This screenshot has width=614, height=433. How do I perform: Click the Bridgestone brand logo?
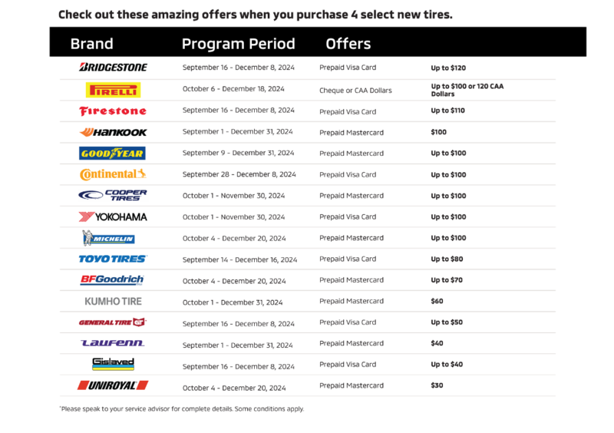point(113,68)
